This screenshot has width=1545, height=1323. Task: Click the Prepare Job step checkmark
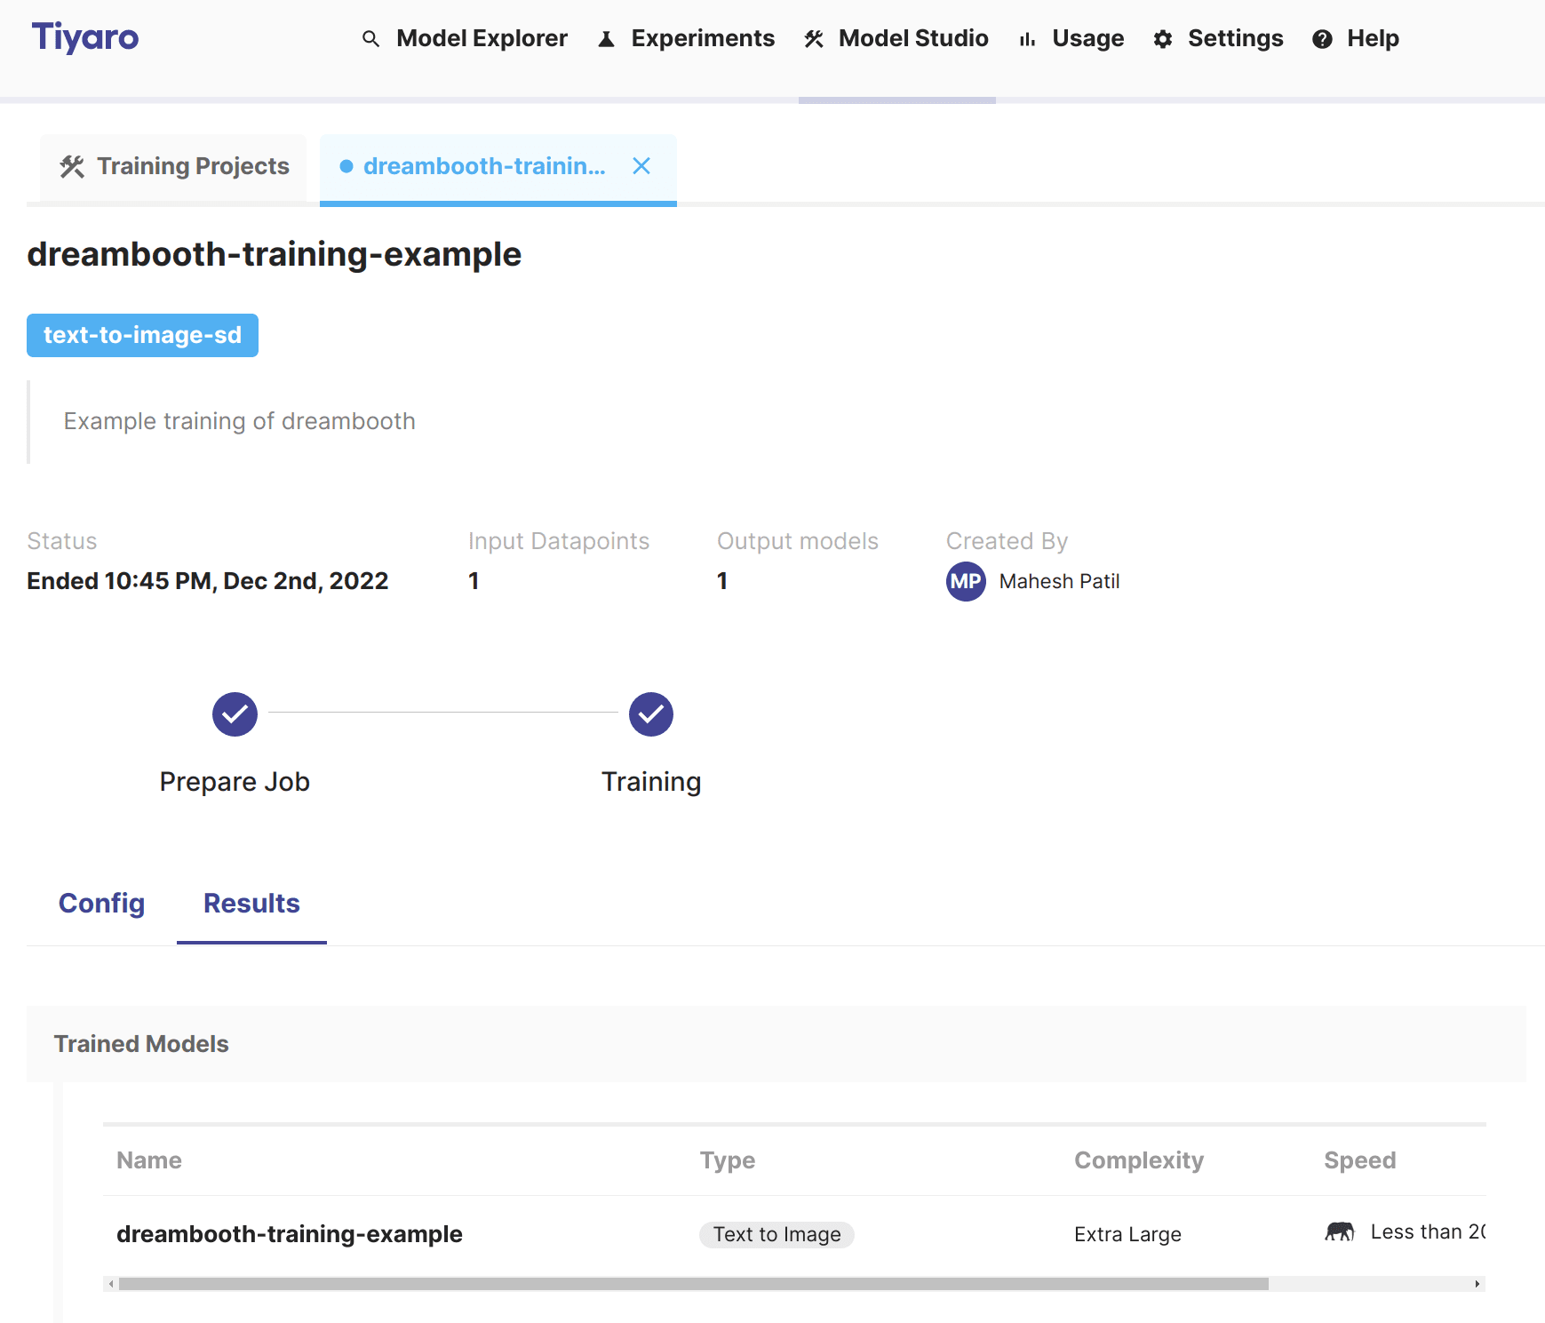tap(235, 714)
